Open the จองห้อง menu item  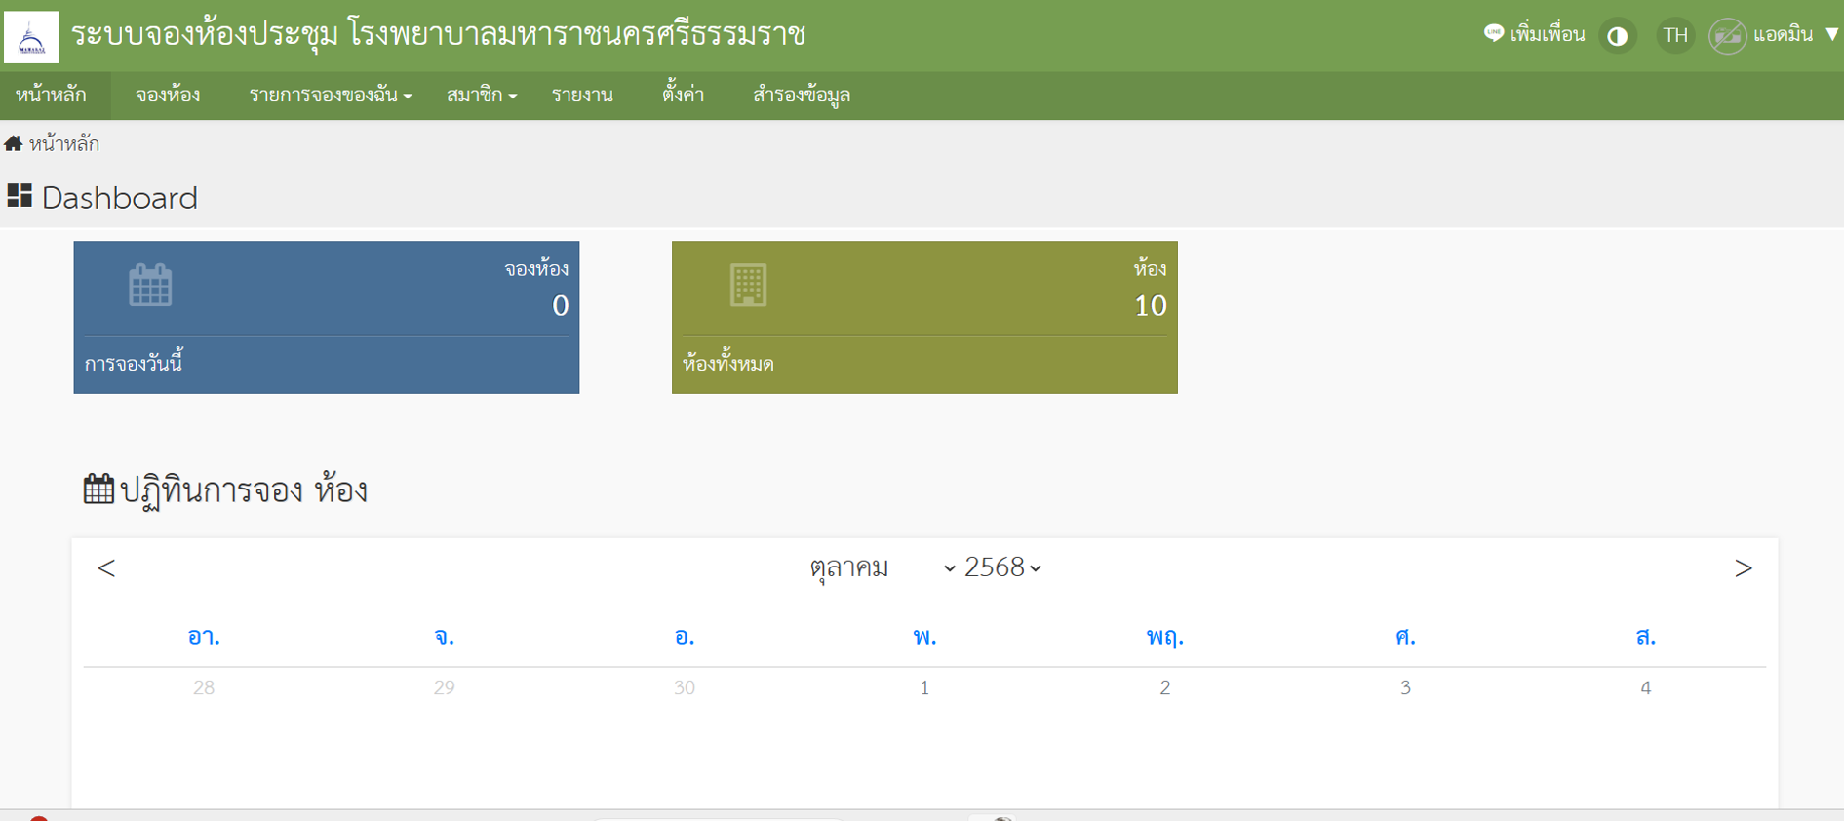(x=168, y=95)
